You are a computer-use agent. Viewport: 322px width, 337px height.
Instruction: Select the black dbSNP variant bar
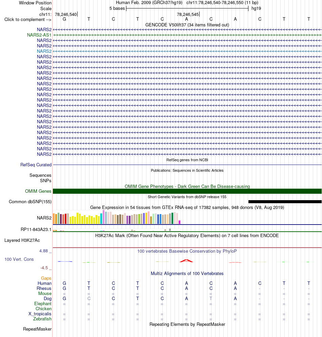point(285,202)
